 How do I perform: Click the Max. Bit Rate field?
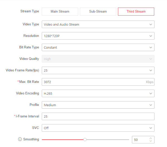point(93,82)
